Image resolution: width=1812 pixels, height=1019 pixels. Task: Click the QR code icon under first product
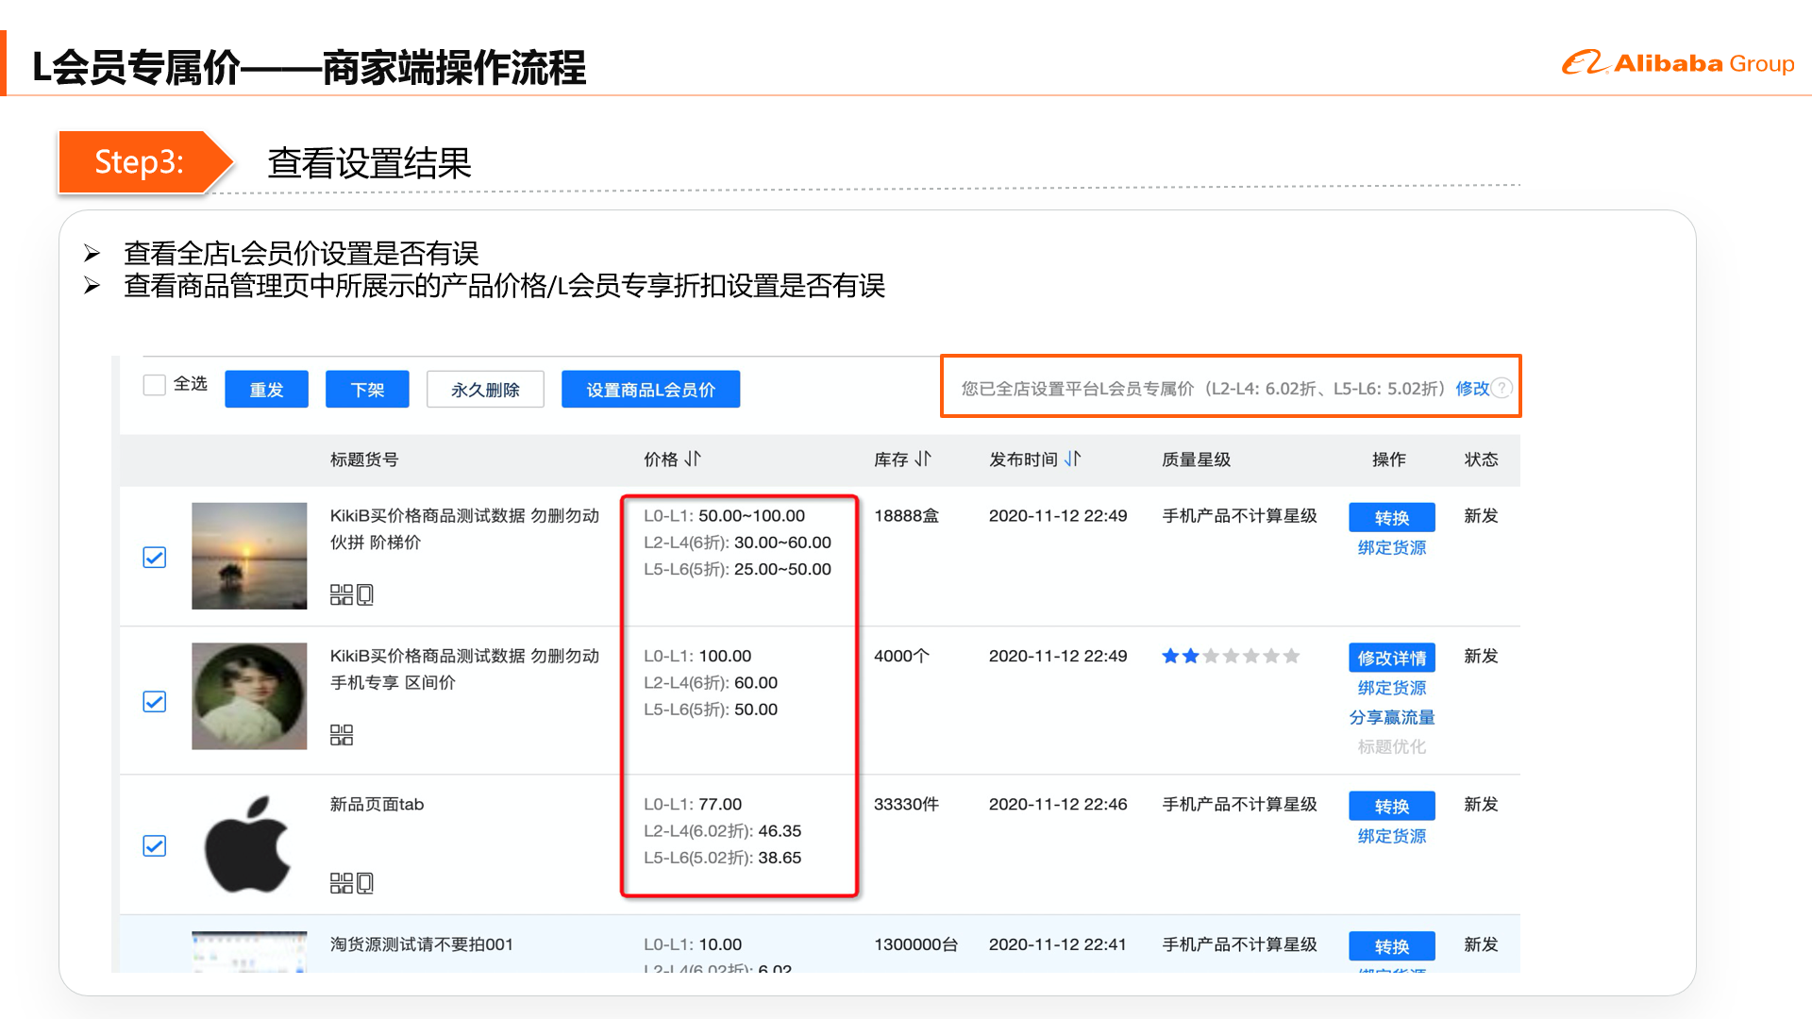[x=341, y=594]
